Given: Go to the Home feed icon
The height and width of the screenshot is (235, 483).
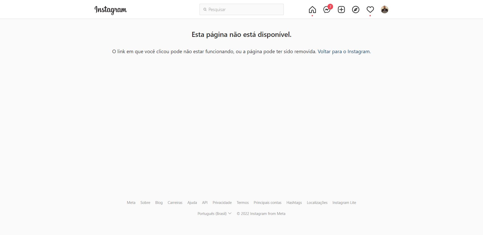Looking at the screenshot, I should click(312, 10).
